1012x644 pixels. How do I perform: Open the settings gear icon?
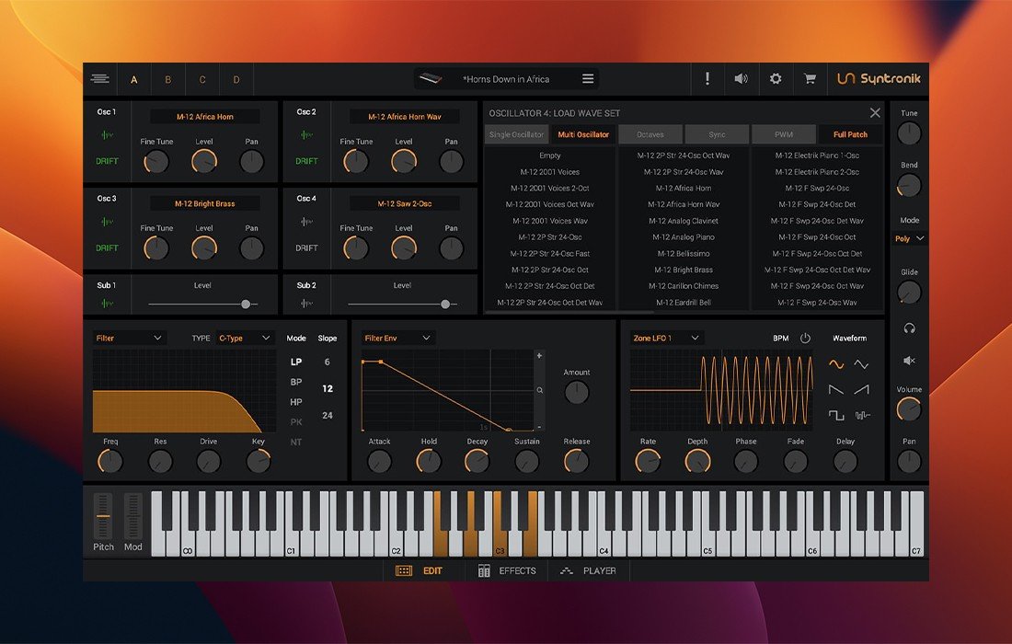(776, 79)
